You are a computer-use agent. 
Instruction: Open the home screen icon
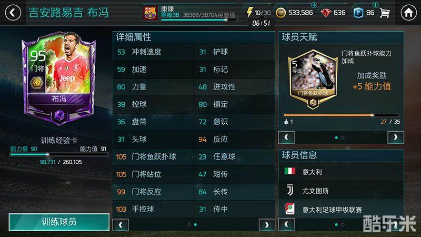click(408, 13)
